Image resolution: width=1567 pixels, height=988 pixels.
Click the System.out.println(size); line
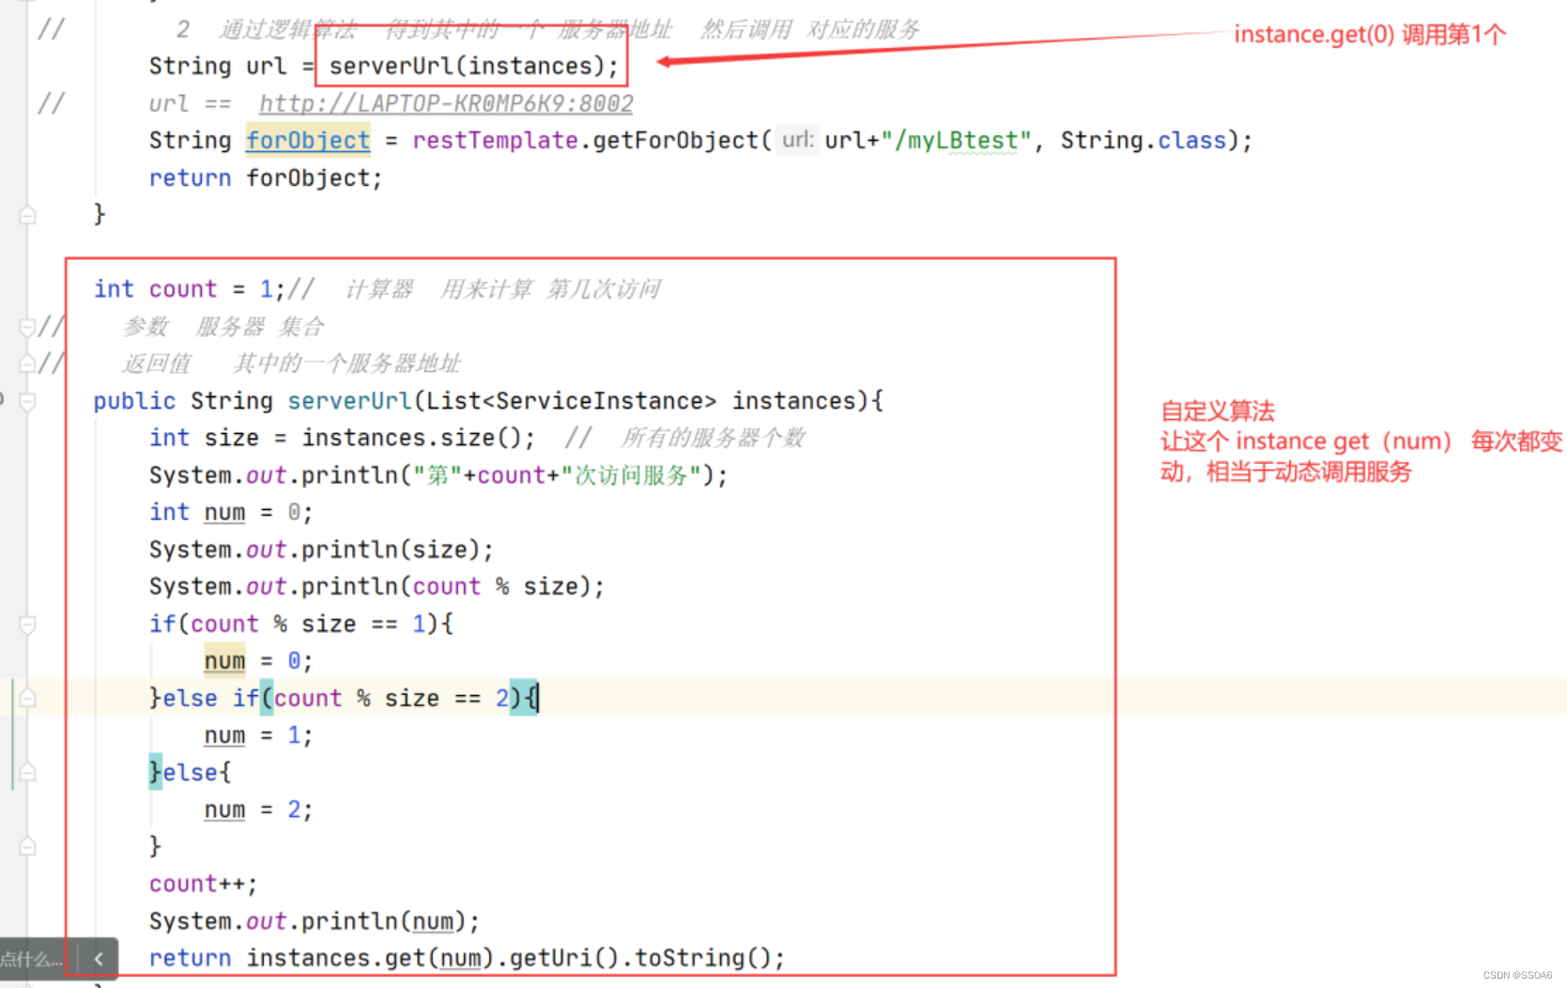321,549
